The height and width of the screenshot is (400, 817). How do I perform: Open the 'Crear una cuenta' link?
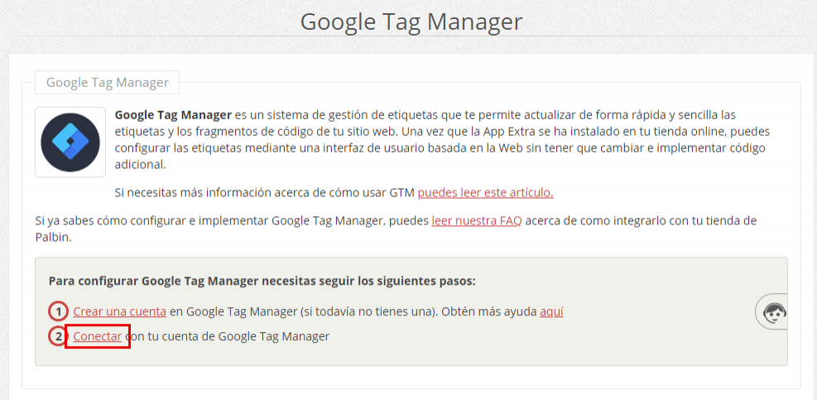pos(119,312)
